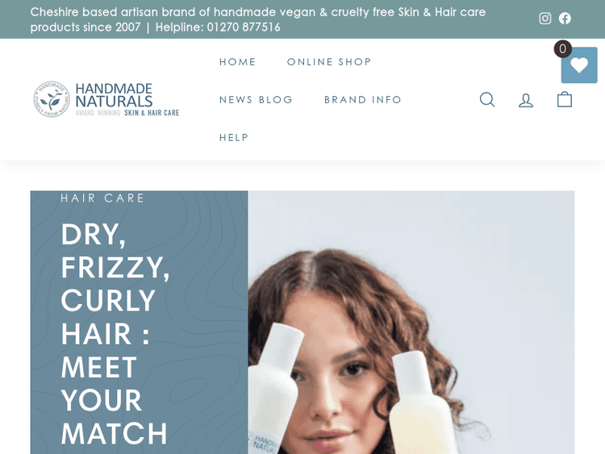Click the Award Winning Skin & Hair Care tagline
605x454 pixels.
(x=127, y=113)
